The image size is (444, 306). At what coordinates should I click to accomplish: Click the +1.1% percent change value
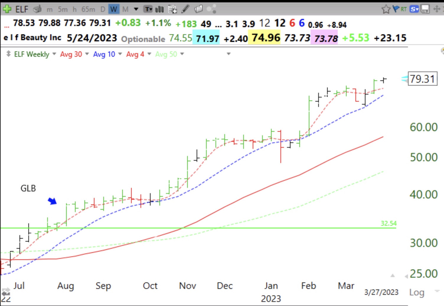point(158,23)
